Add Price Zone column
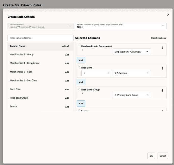The height and width of the screenshot is (165, 174). 67,89
